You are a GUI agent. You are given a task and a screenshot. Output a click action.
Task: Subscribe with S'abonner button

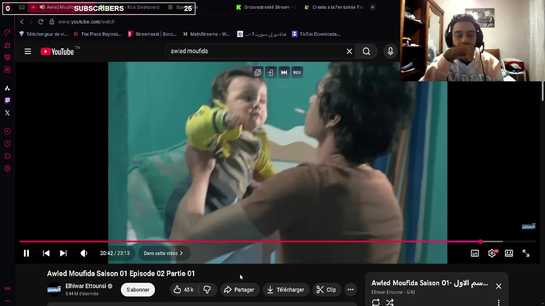click(138, 290)
